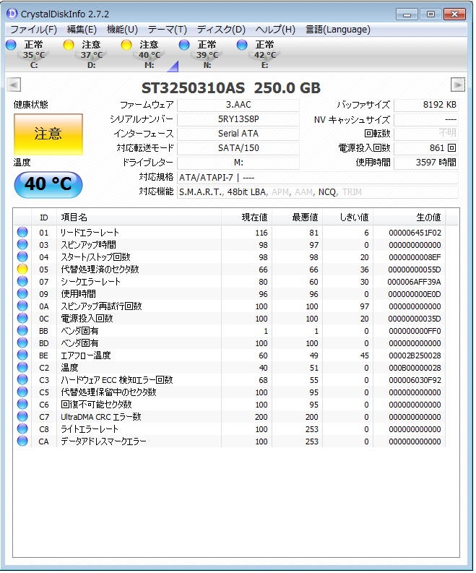Select the シークエラーレート row name
This screenshot has height=573, width=476.
90,282
